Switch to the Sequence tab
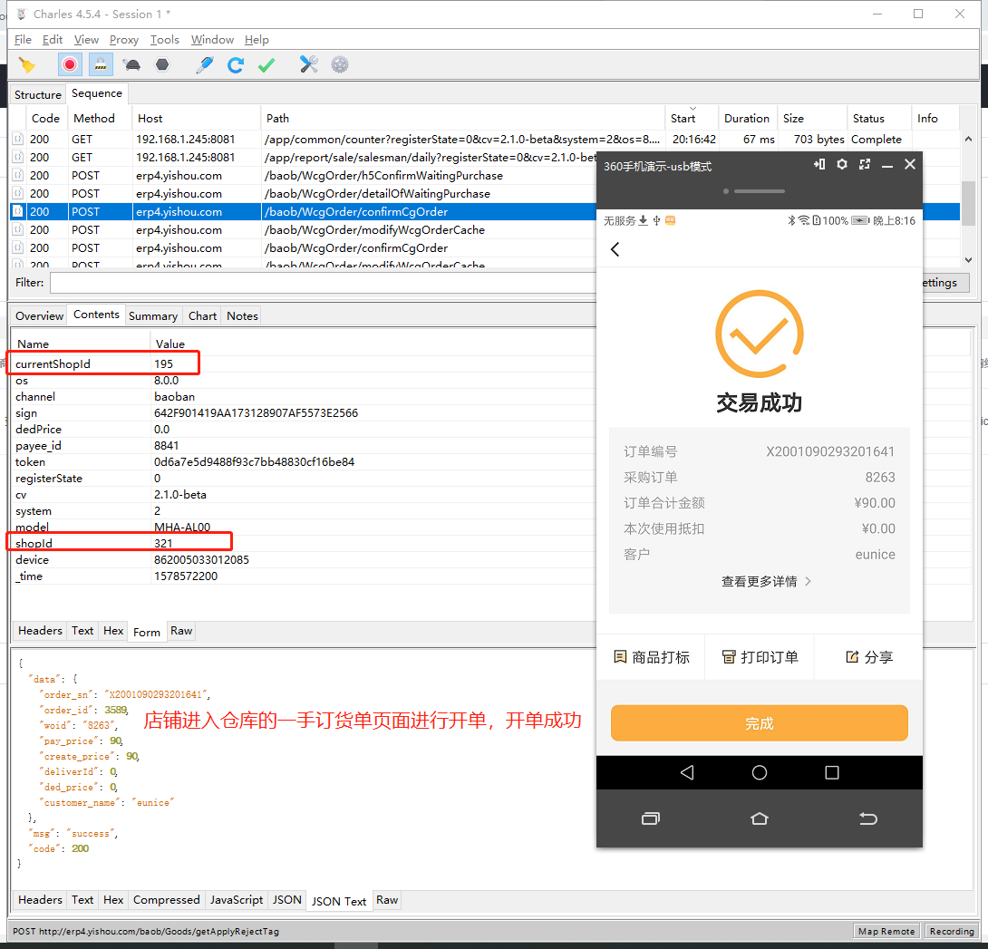 point(97,93)
